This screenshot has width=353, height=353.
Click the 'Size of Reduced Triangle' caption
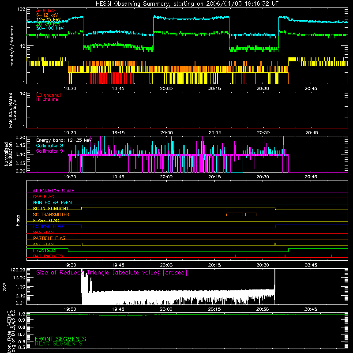(112, 273)
